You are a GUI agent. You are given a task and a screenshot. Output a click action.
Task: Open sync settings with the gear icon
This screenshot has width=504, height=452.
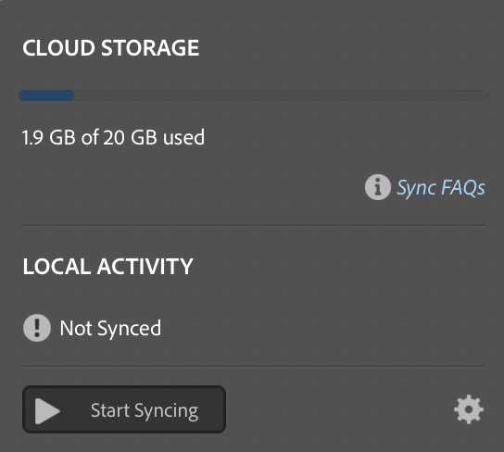(x=469, y=409)
